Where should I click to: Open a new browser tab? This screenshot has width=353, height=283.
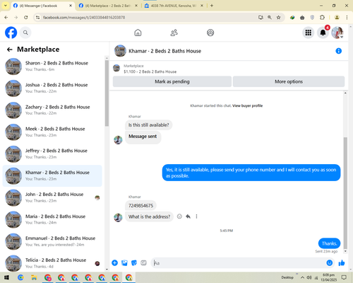[x=212, y=6]
